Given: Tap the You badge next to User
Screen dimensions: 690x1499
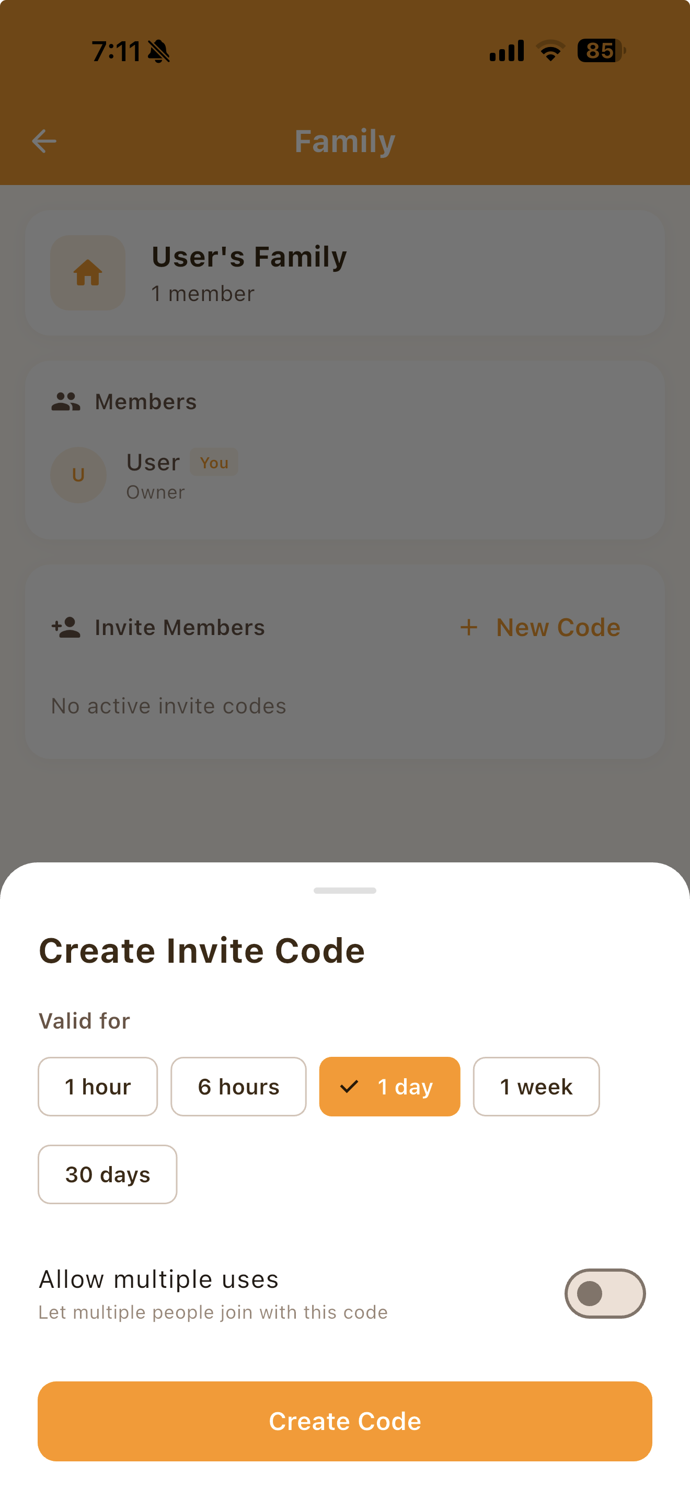Looking at the screenshot, I should click(x=214, y=463).
